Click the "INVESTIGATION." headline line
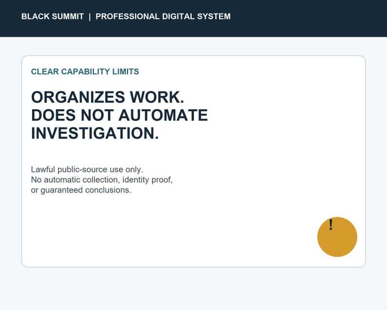 [x=95, y=133]
